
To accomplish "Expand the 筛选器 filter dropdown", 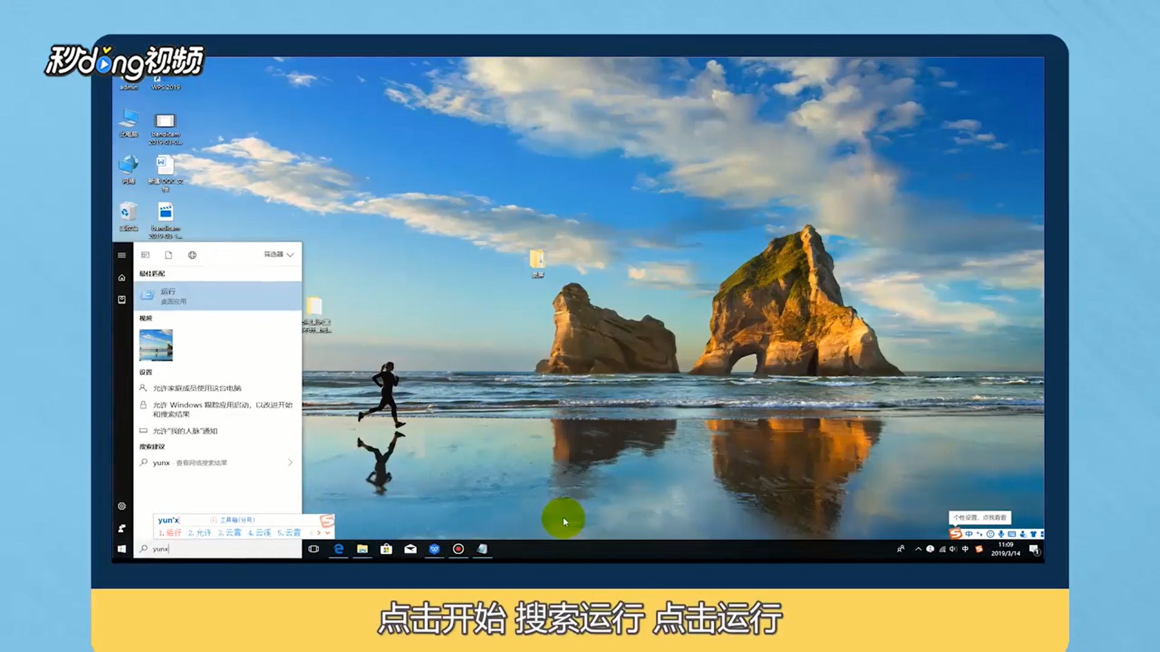I will (x=279, y=255).
